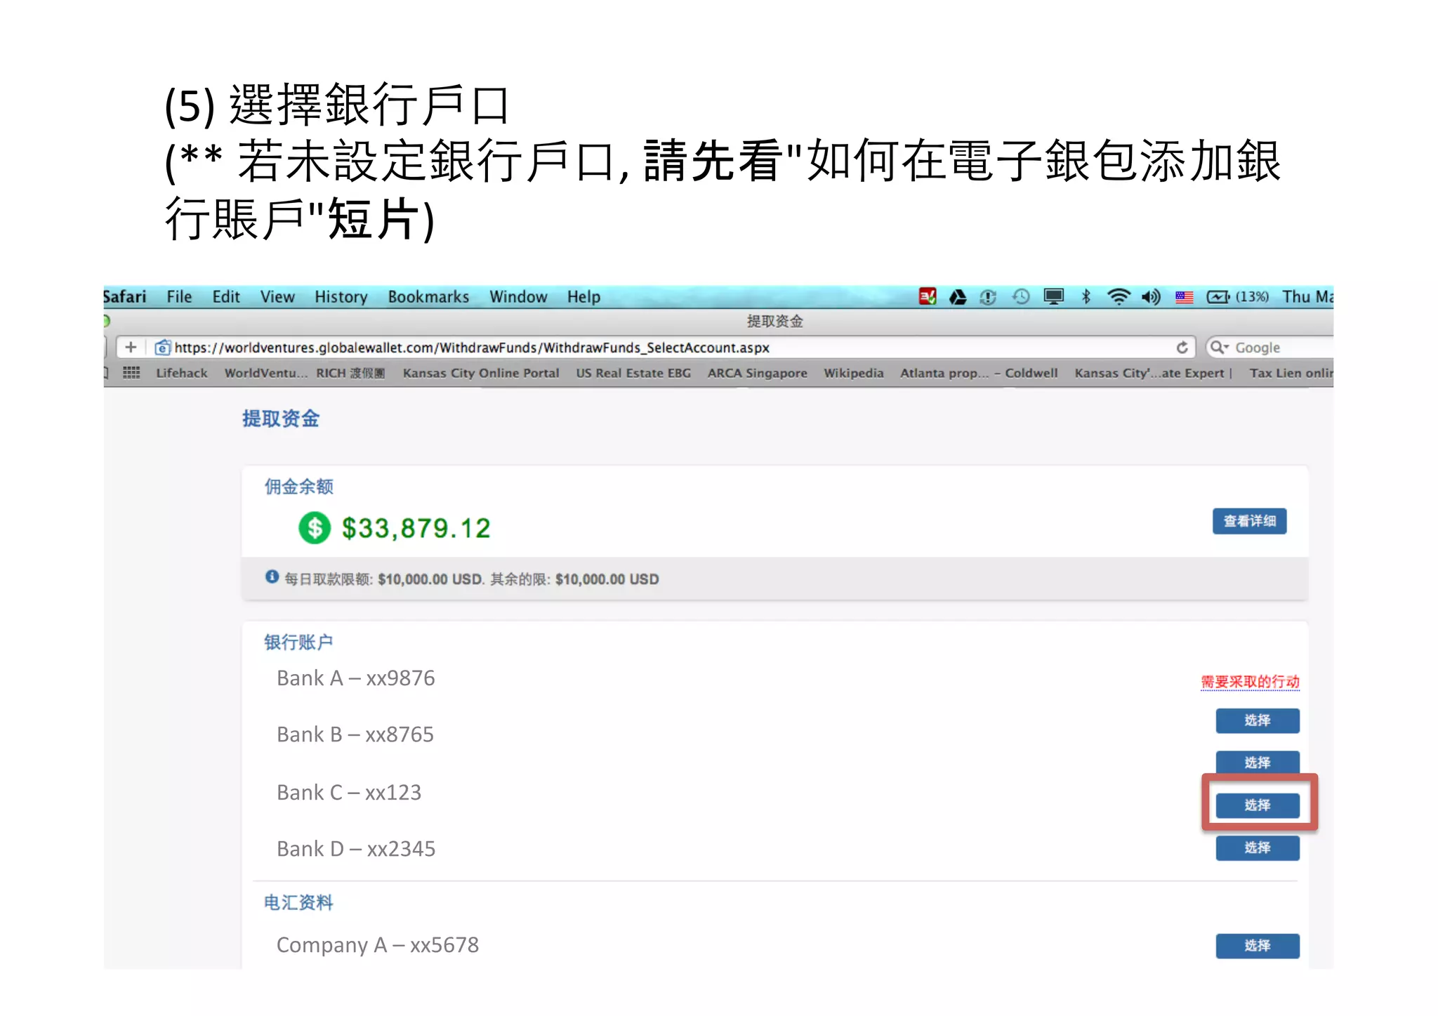
Task: Click the 选择 button for Company A
Action: click(1258, 946)
